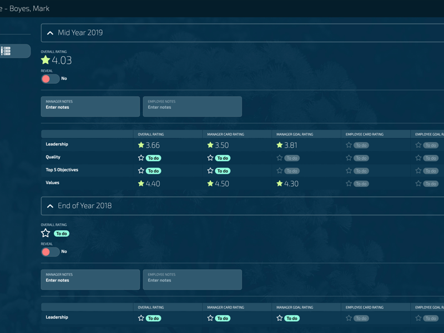Screen dimensions: 444x333
Task: Select the Top 5 Objectives row label
Action: [62, 170]
